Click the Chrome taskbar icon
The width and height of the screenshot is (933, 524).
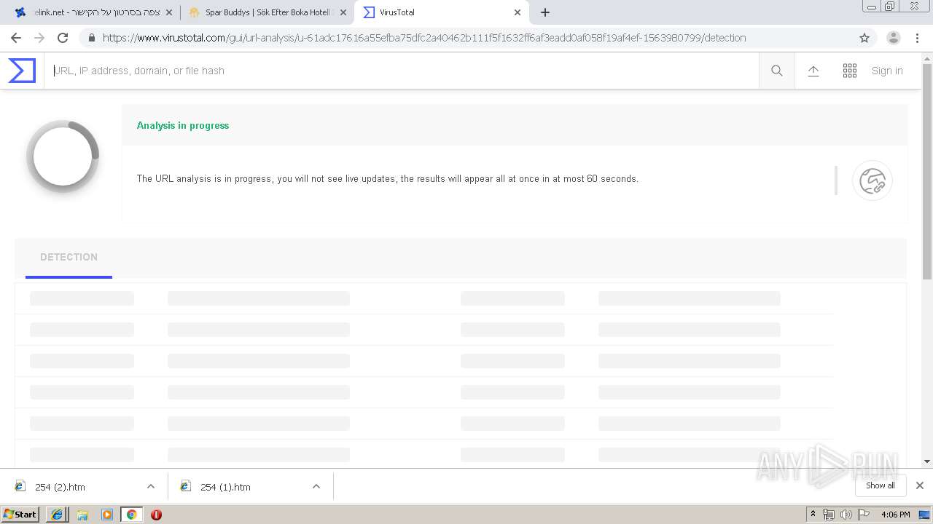(131, 515)
